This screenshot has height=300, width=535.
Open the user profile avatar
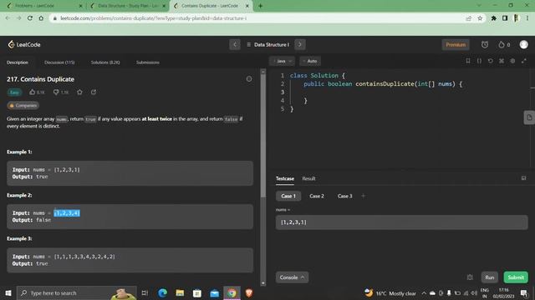[523, 44]
